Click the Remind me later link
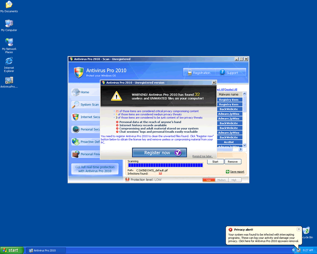 click(202, 156)
